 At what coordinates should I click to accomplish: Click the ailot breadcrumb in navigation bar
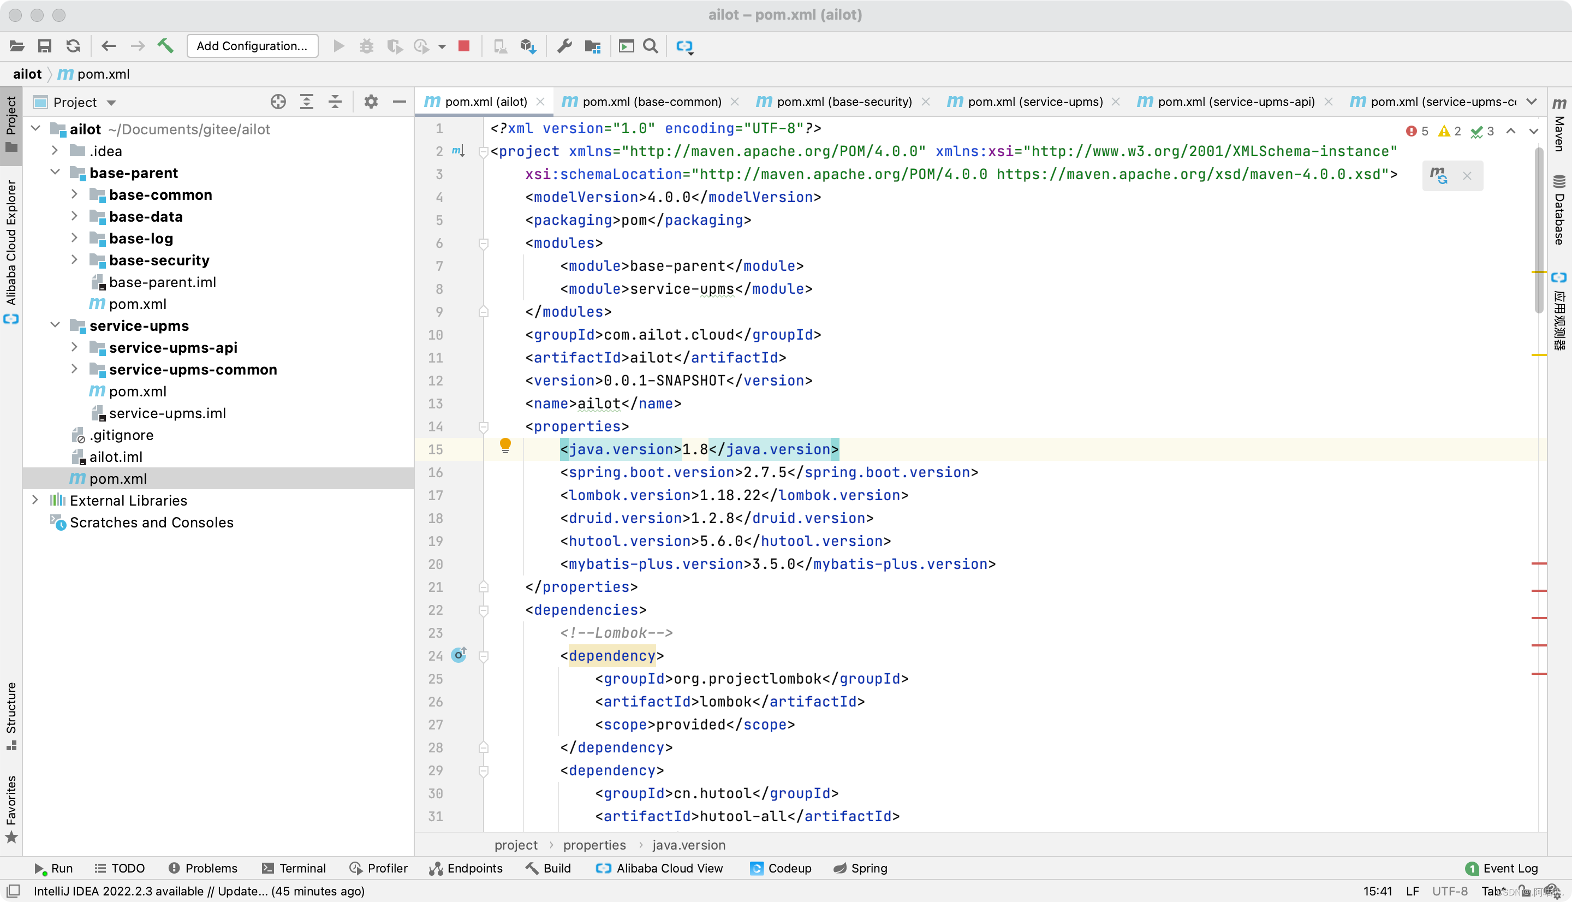(27, 74)
